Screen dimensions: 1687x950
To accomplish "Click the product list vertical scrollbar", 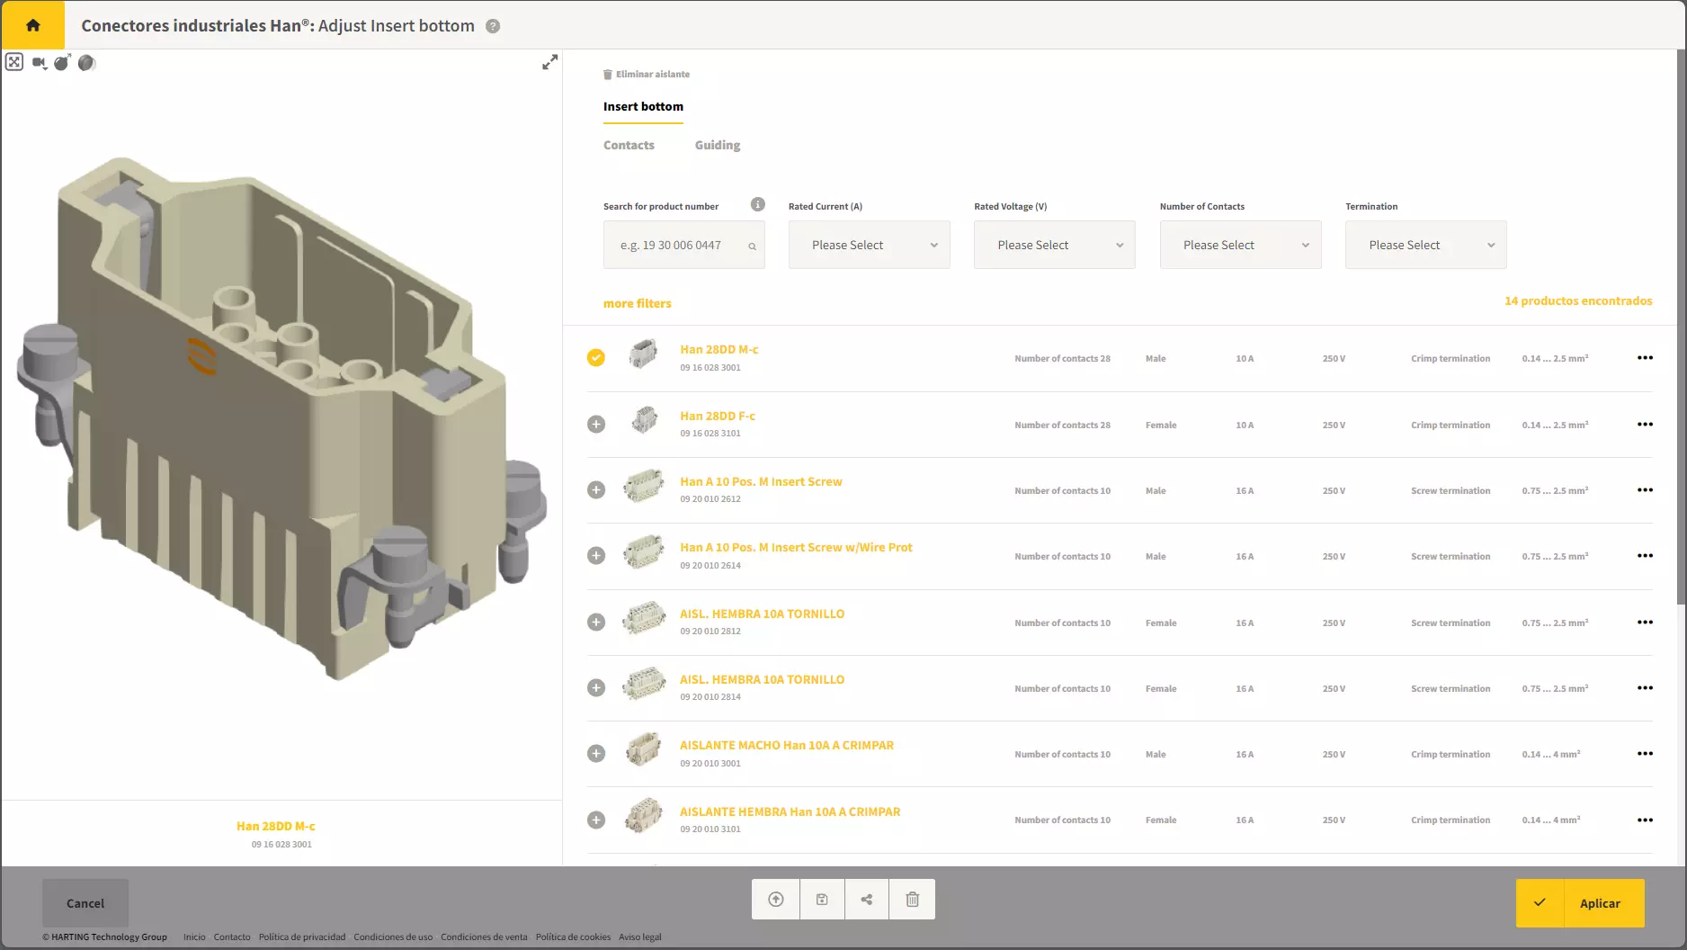I will (x=1681, y=328).
